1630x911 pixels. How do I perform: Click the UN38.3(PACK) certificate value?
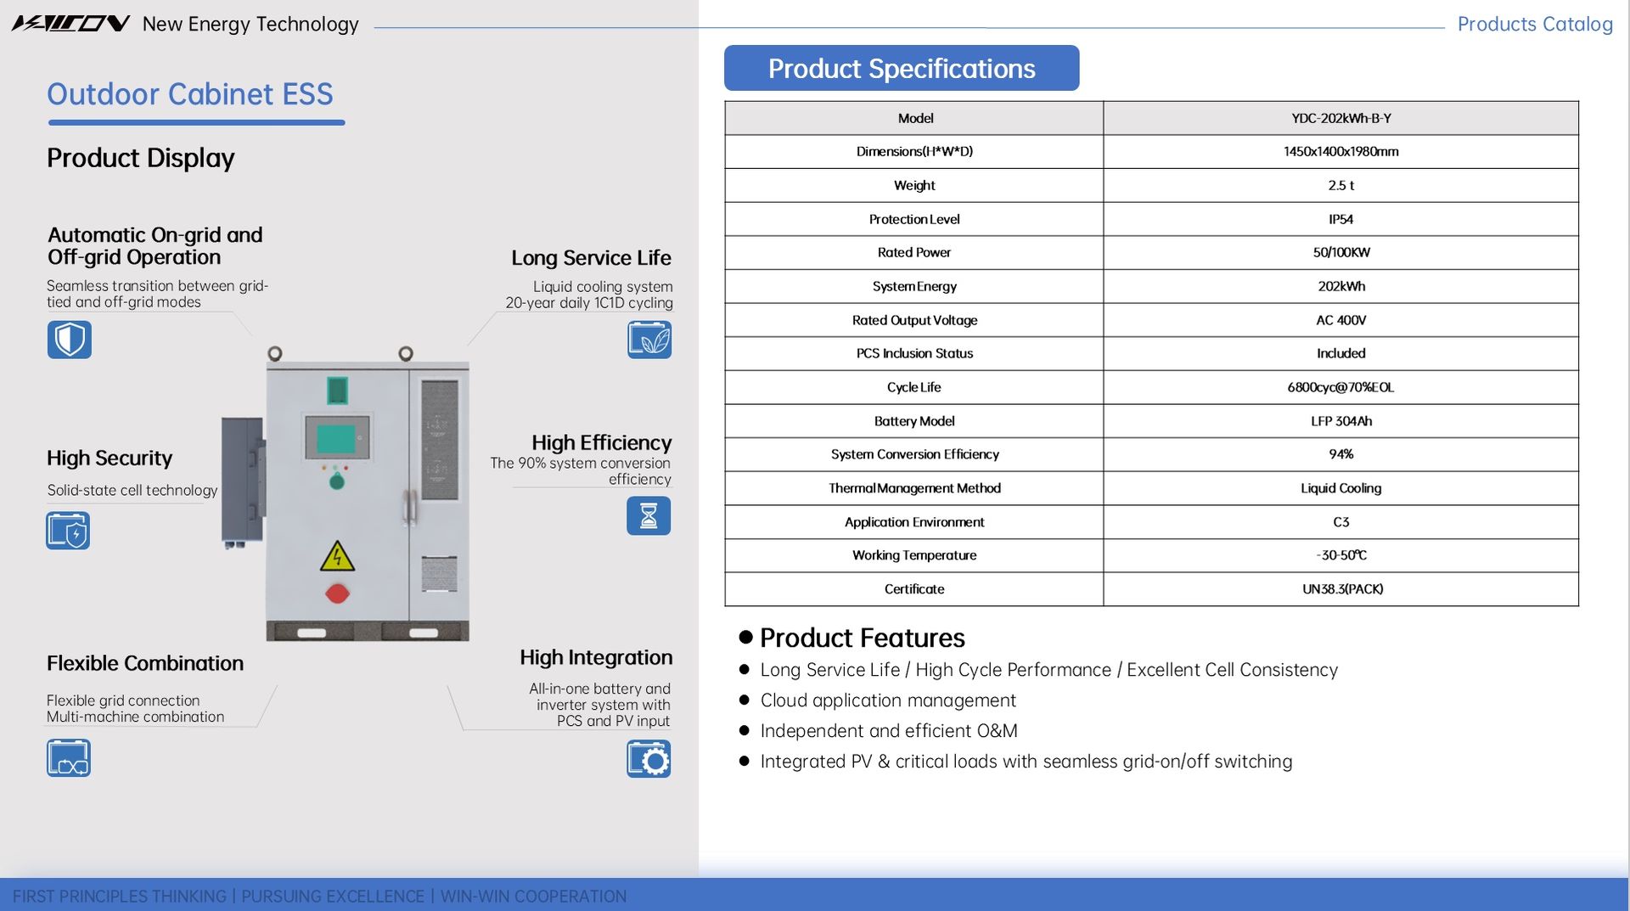tap(1341, 589)
